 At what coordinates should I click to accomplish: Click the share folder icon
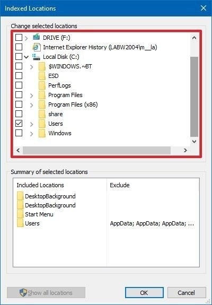[x=42, y=114]
